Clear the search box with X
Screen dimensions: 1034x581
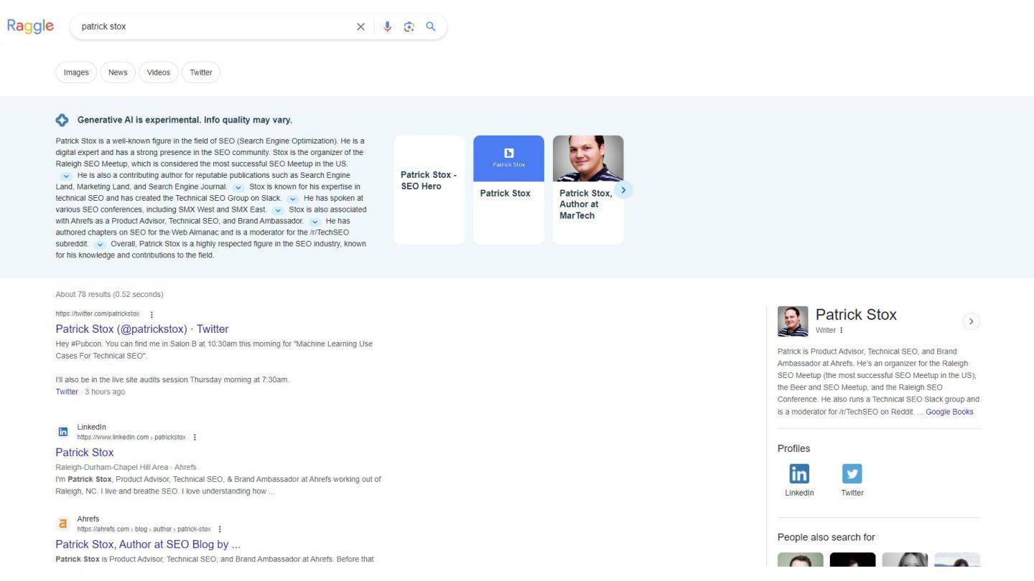[360, 27]
